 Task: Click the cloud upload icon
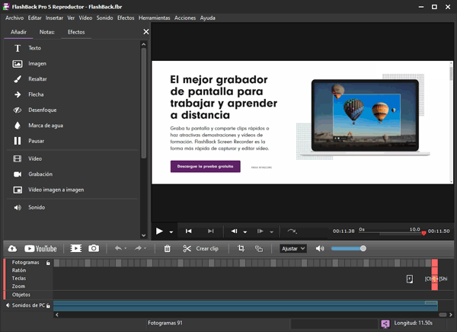pyautogui.click(x=12, y=248)
